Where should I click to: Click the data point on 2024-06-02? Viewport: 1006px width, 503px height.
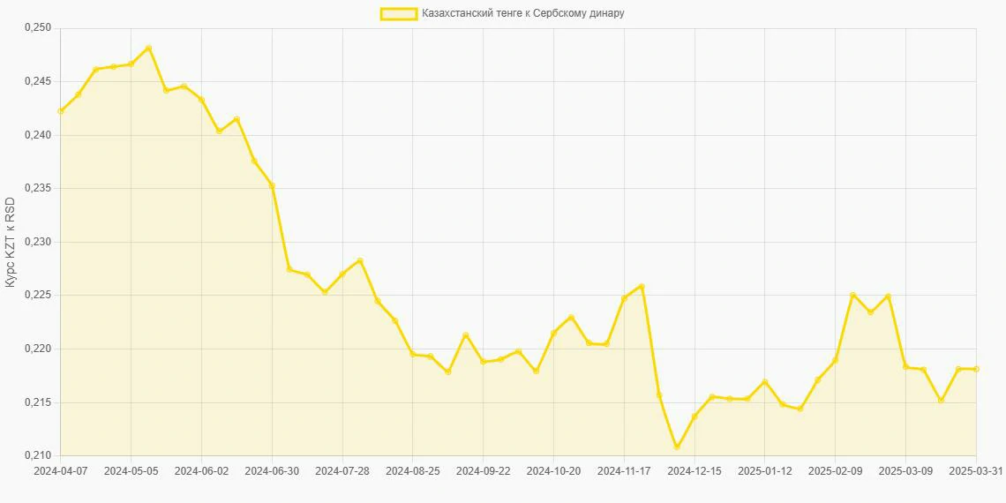point(201,100)
